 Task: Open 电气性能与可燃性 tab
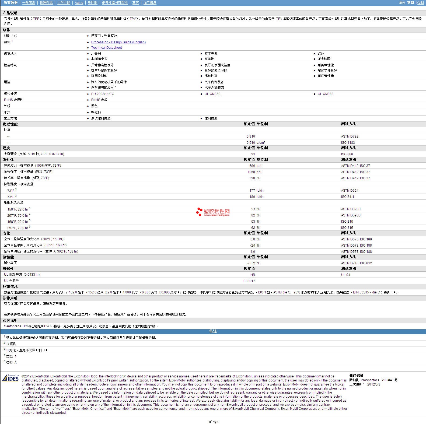click(x=115, y=3)
